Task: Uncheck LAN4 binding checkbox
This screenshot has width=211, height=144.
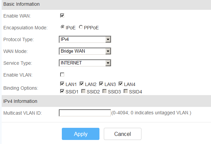Action: click(x=121, y=84)
